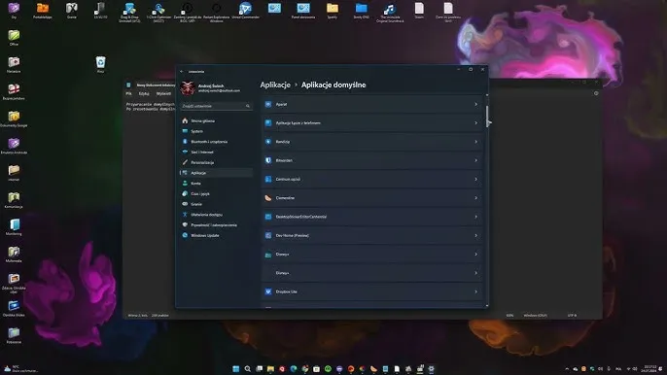Viewport: 667px width, 375px height.
Task: Click the Settings gear on the taskbar
Action: (431, 368)
